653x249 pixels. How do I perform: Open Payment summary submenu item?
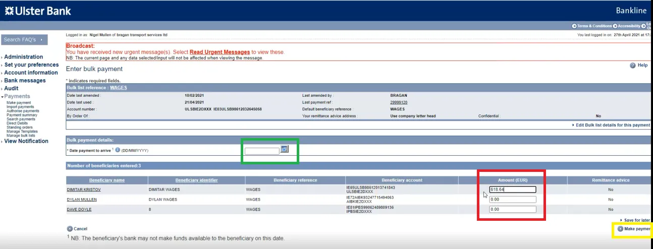coord(22,115)
